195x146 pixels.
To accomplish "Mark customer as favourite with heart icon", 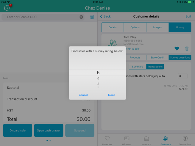I will pos(177,48).
